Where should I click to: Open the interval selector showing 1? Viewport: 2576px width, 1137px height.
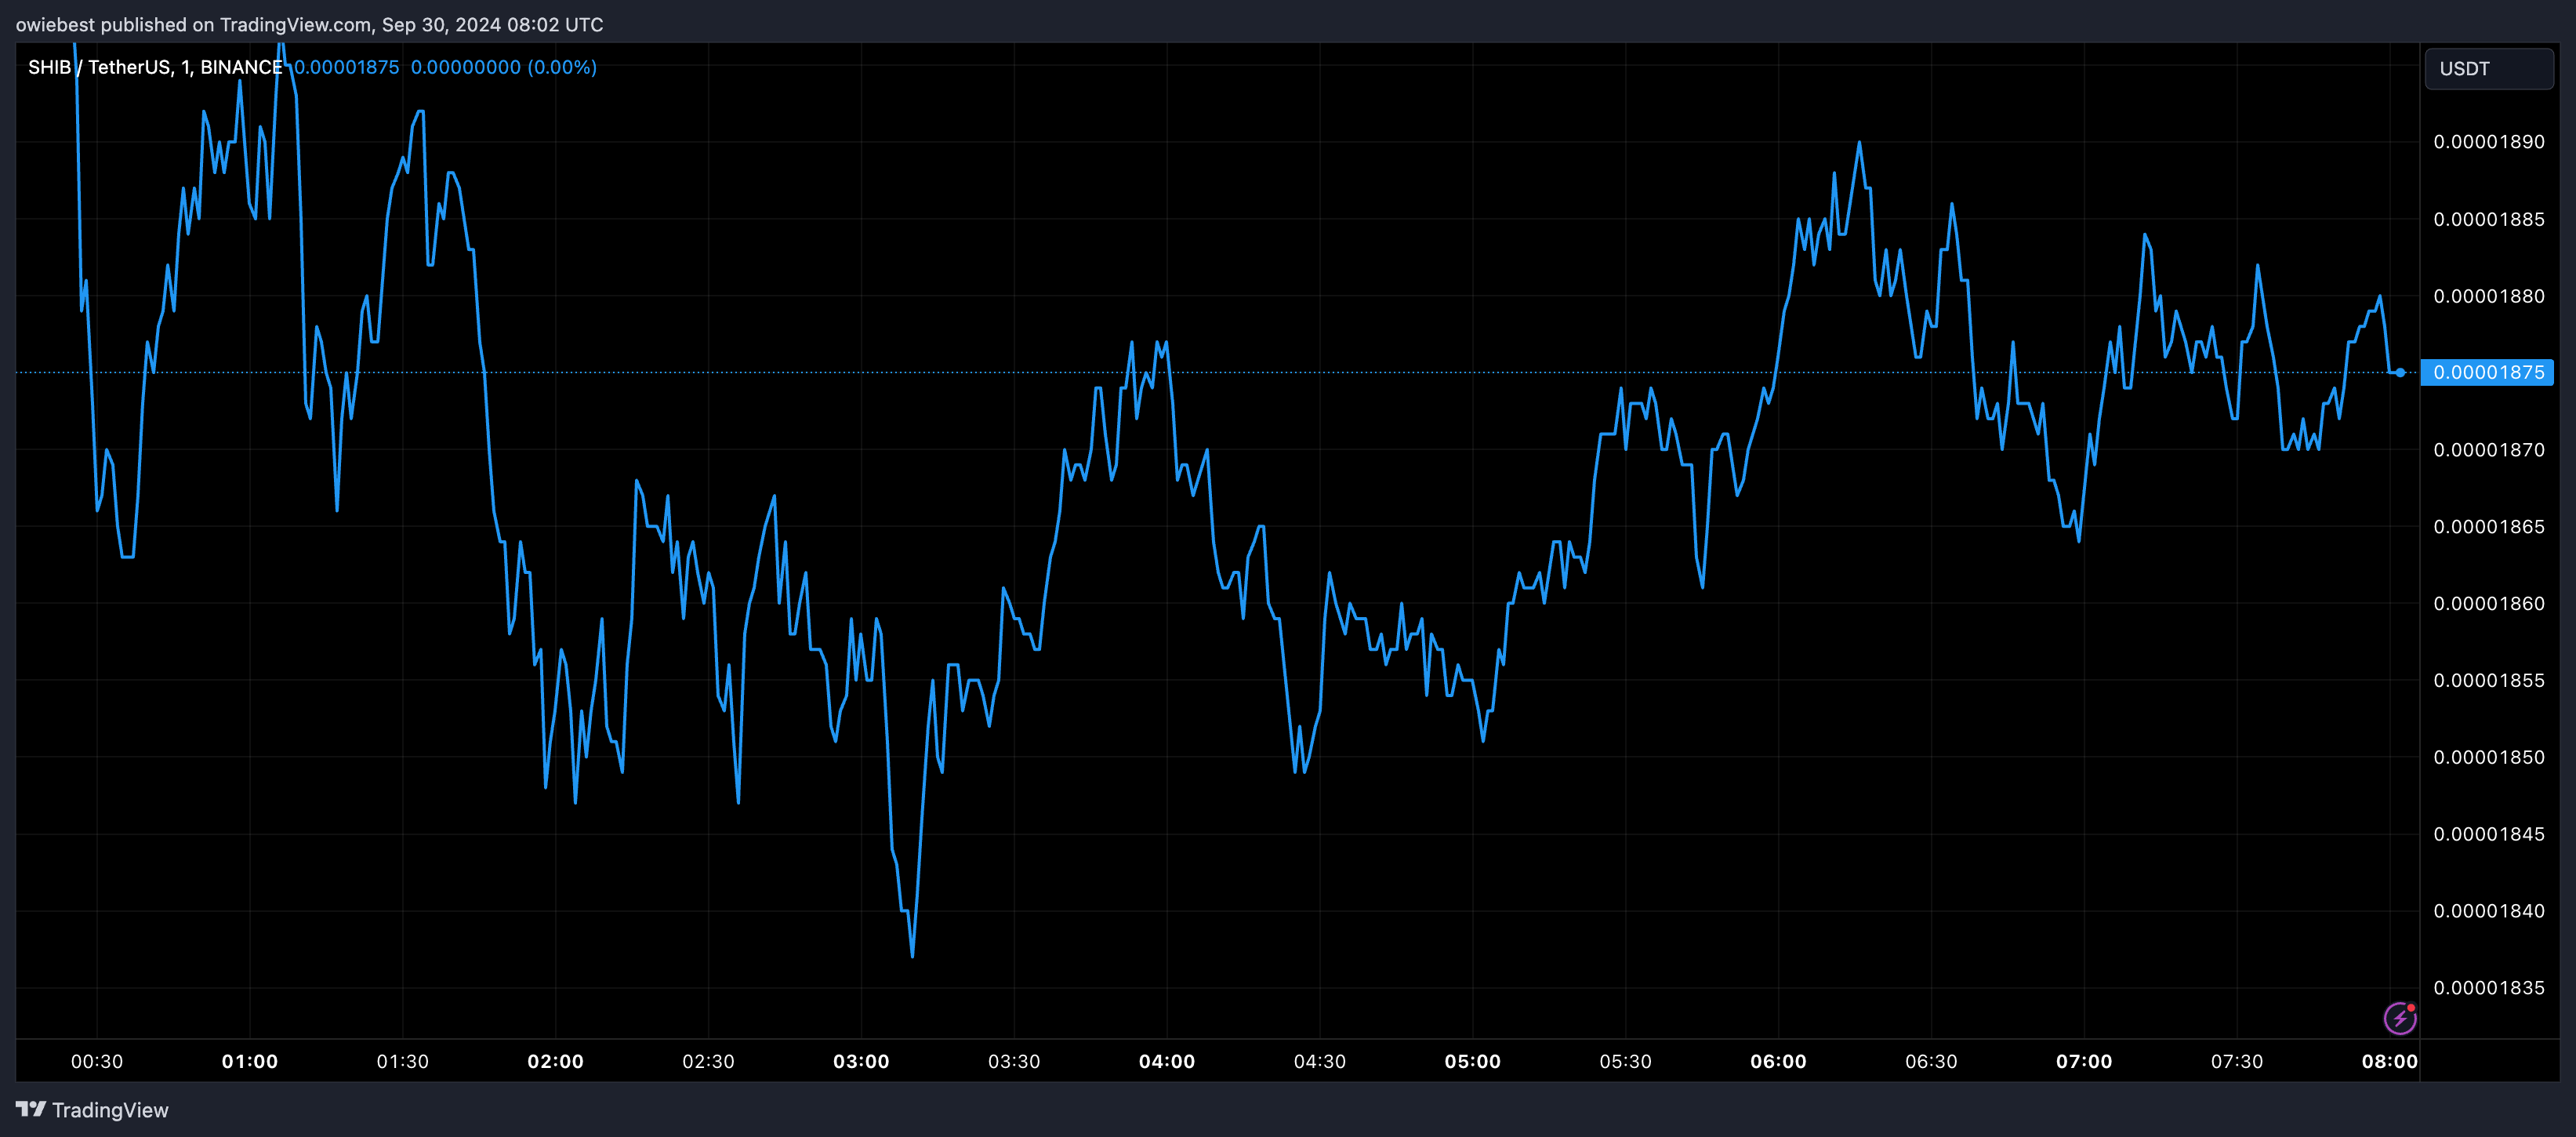pos(186,66)
